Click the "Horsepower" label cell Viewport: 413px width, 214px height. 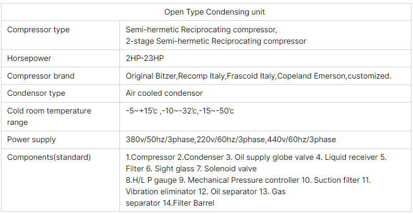pos(29,59)
